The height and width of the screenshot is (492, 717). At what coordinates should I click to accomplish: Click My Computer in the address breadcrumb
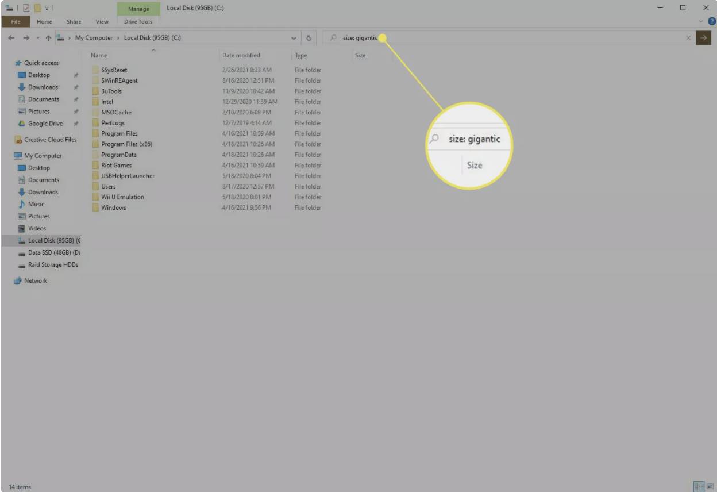(x=94, y=38)
